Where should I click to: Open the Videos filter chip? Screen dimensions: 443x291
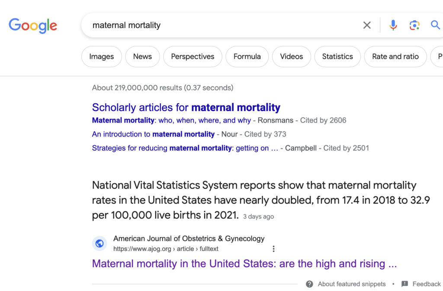(x=291, y=57)
